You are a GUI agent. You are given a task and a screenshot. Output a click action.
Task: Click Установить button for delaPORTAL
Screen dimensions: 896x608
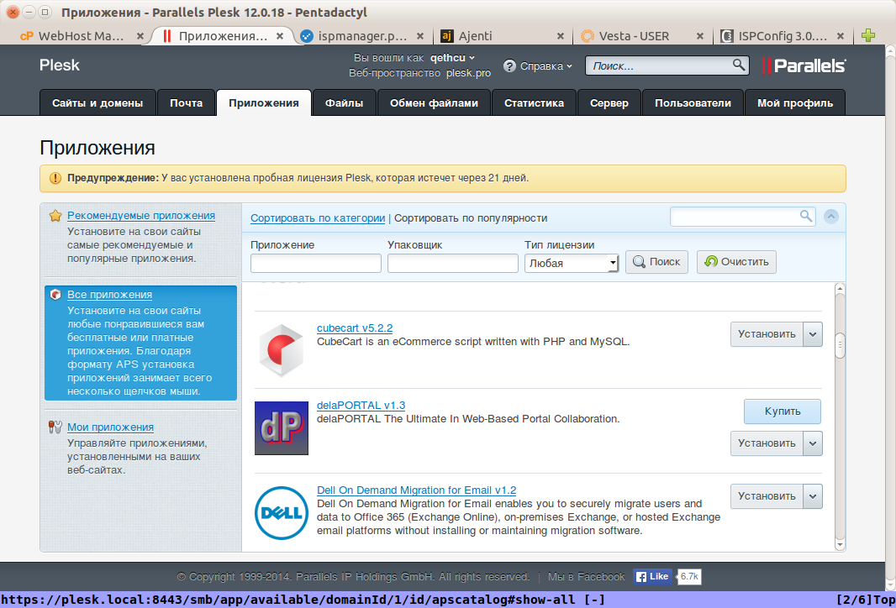coord(767,443)
